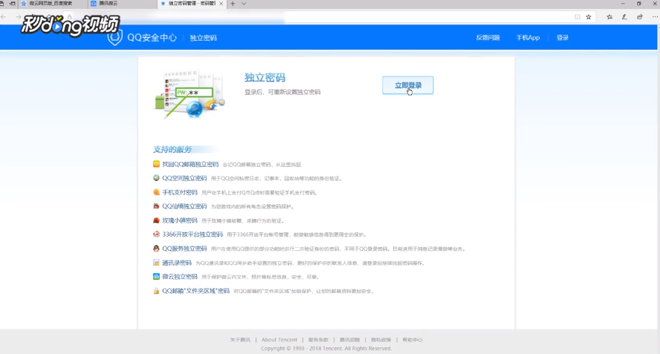The height and width of the screenshot is (354, 660).
Task: Open About Tencent footer link
Action: (x=279, y=340)
